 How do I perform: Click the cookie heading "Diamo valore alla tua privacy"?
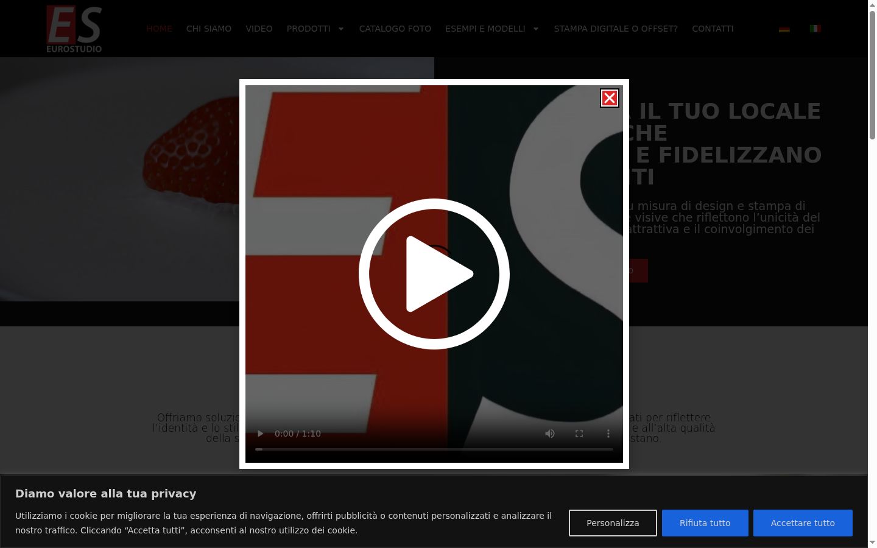click(x=106, y=494)
